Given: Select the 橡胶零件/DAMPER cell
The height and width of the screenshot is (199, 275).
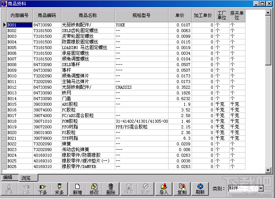Looking at the screenshot, I should pyautogui.click(x=88, y=167).
